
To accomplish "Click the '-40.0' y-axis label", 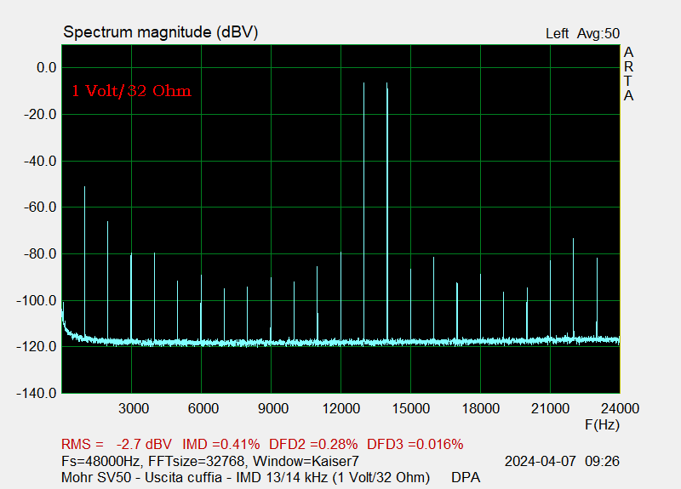I will click(x=40, y=161).
